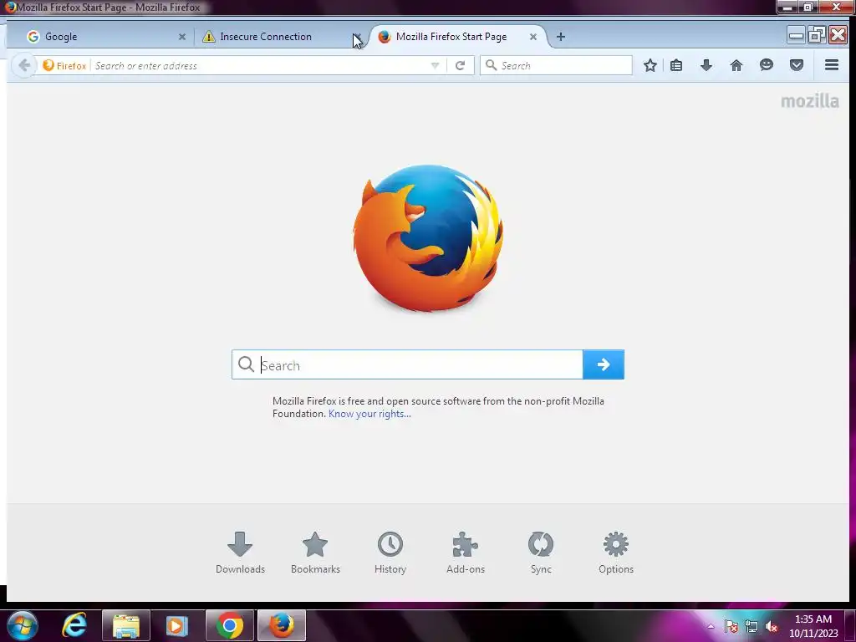Open the hamburger menu

[x=832, y=65]
